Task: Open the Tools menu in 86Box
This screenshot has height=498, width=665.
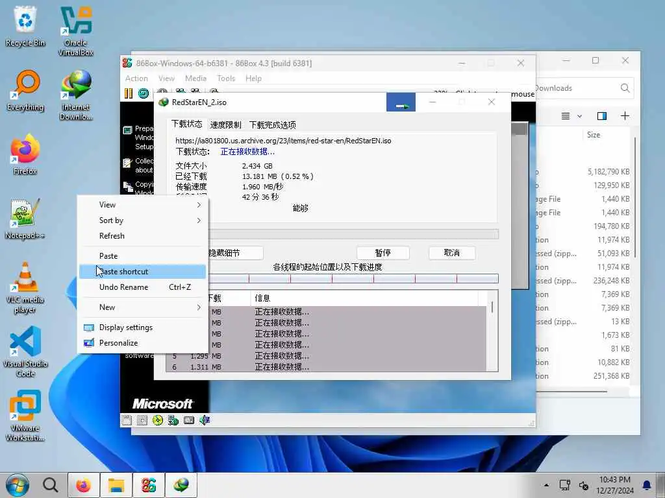Action: tap(226, 78)
